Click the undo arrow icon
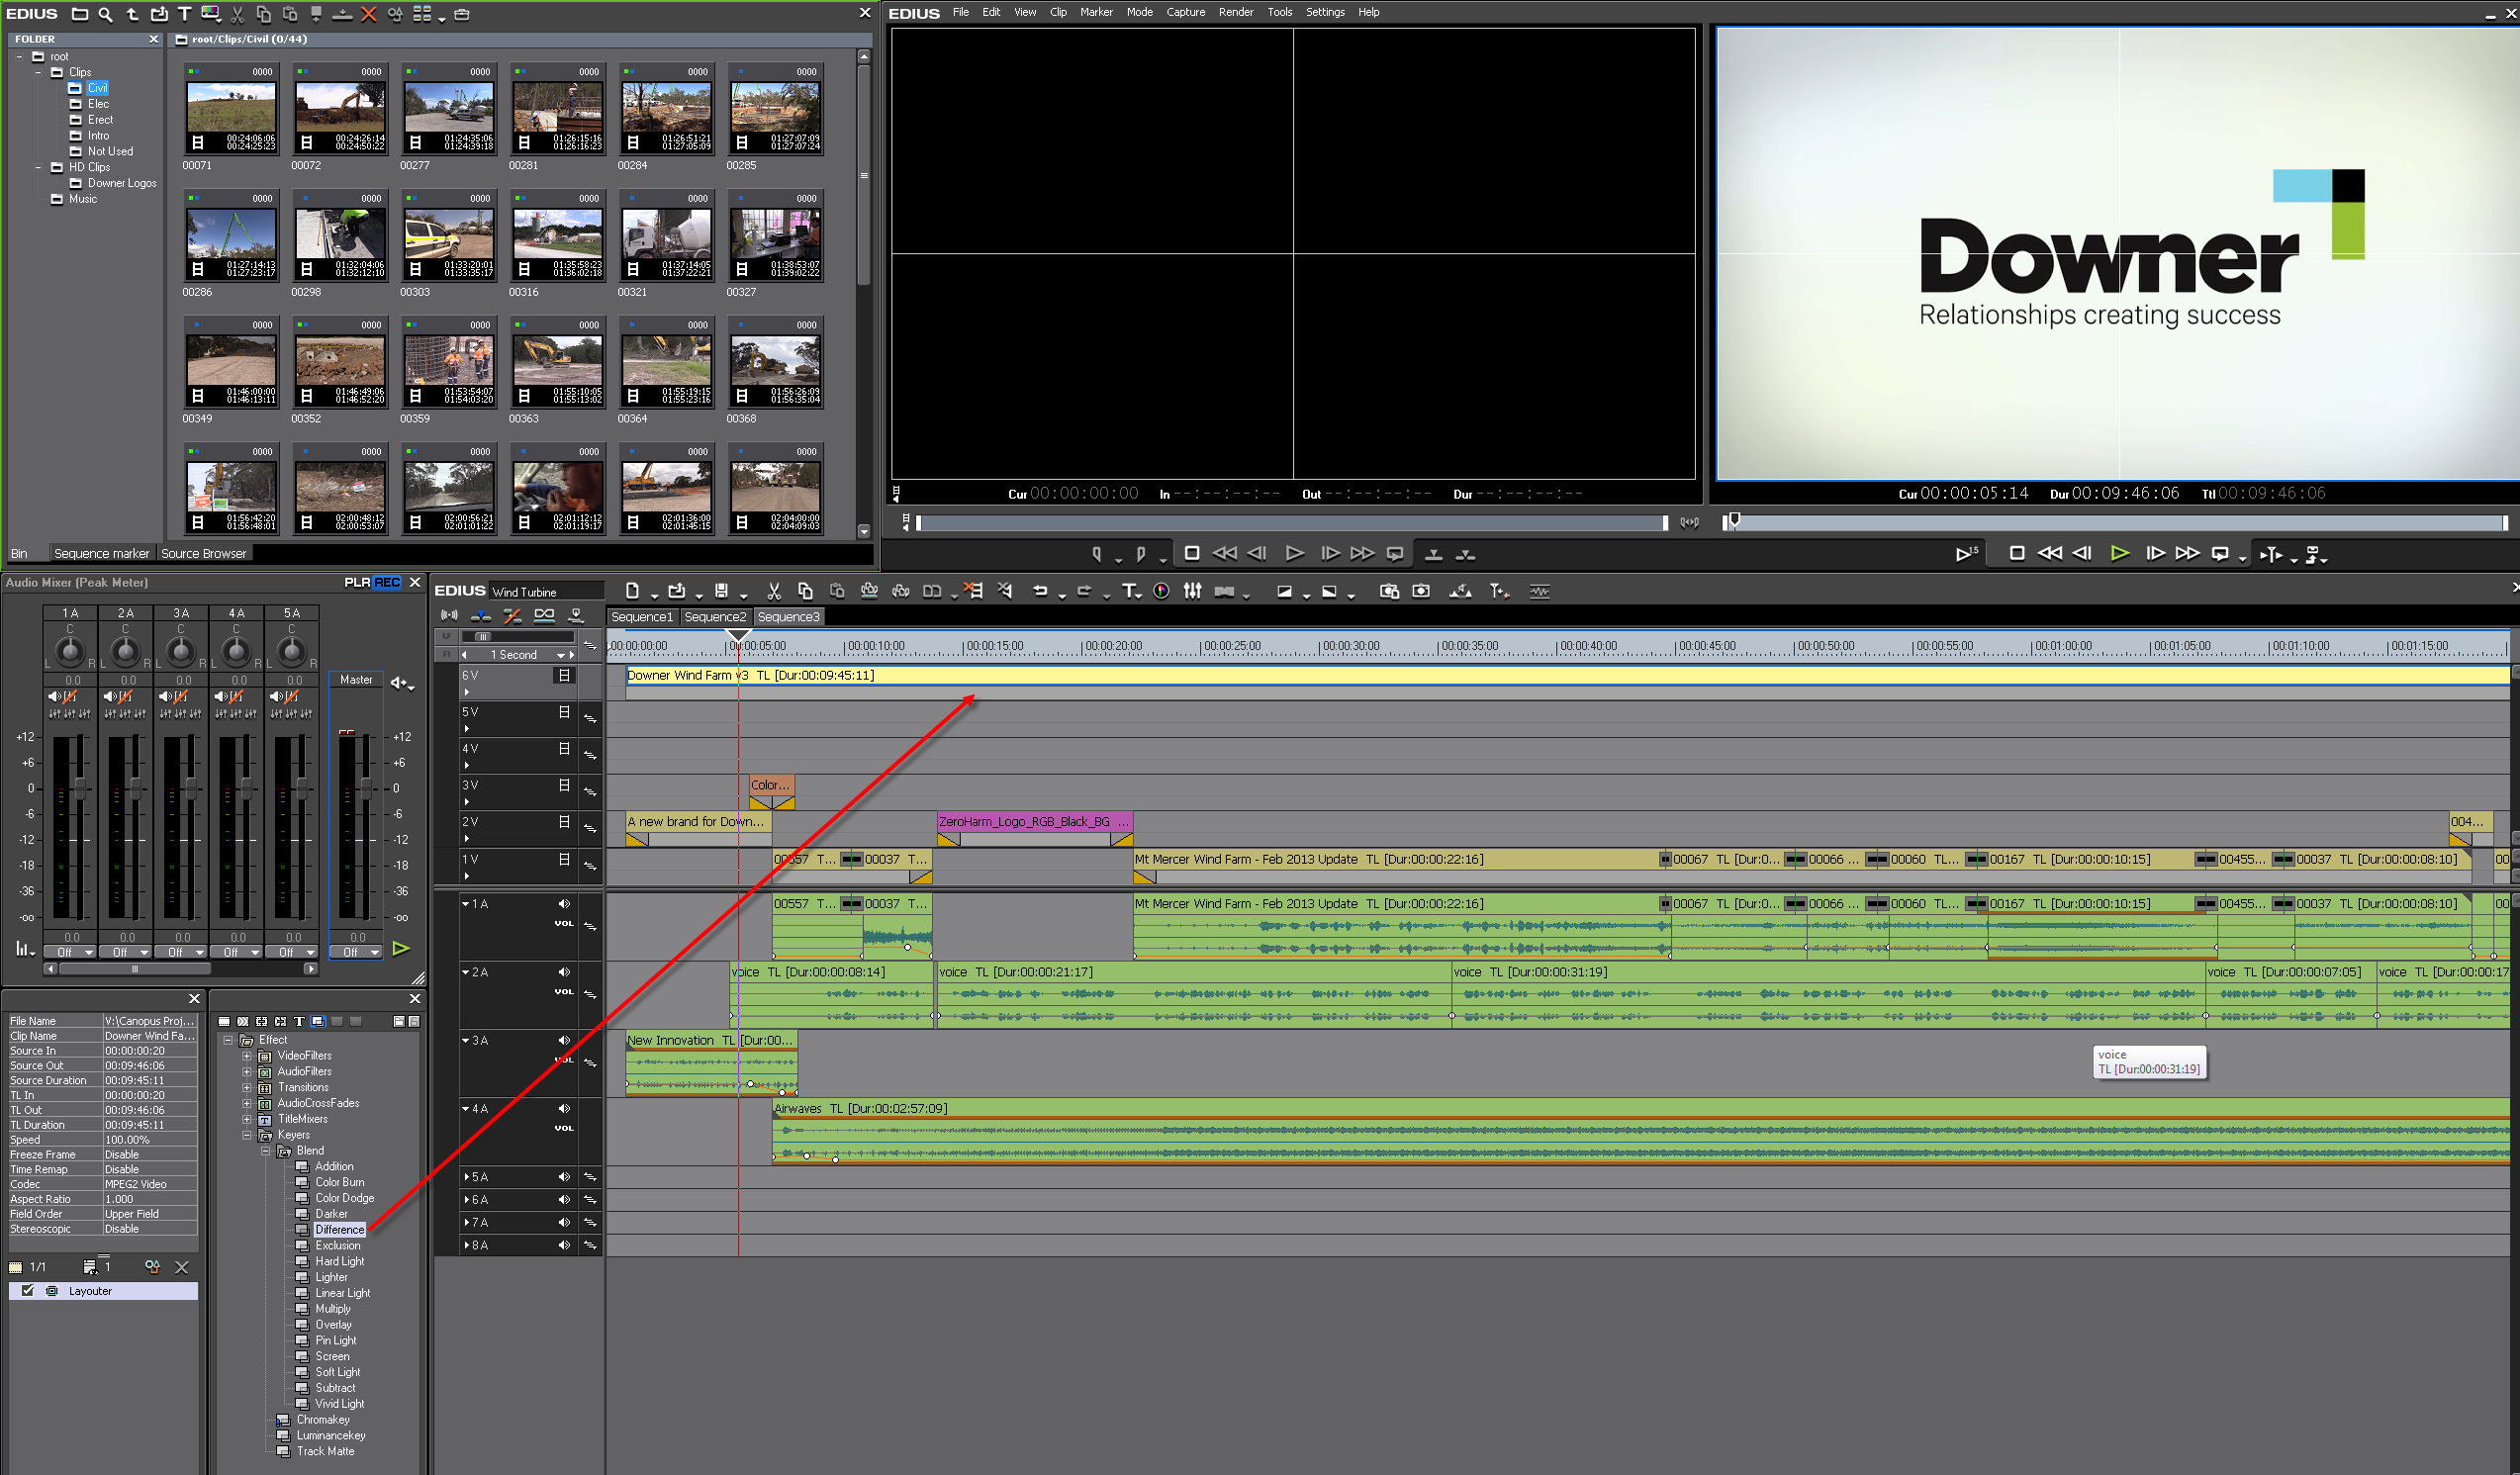The width and height of the screenshot is (2520, 1475). point(1039,591)
